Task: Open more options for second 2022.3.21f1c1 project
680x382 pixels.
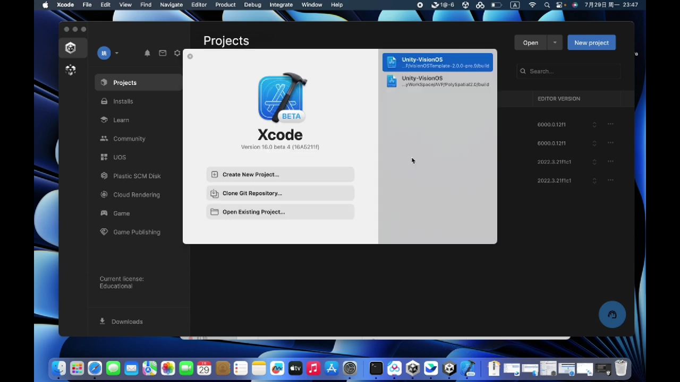Action: pos(610,180)
